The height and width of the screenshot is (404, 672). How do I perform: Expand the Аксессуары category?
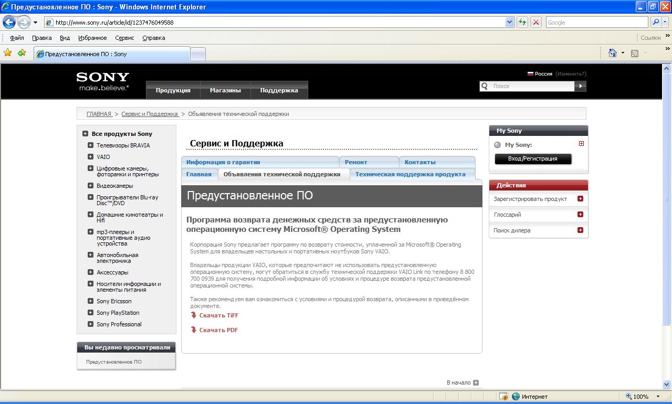(x=91, y=272)
